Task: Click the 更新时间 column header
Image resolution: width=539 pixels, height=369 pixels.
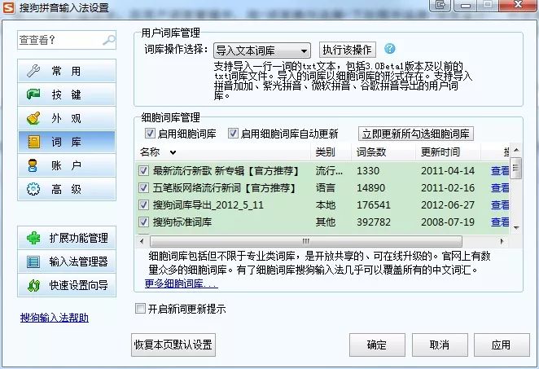Action: coord(449,152)
